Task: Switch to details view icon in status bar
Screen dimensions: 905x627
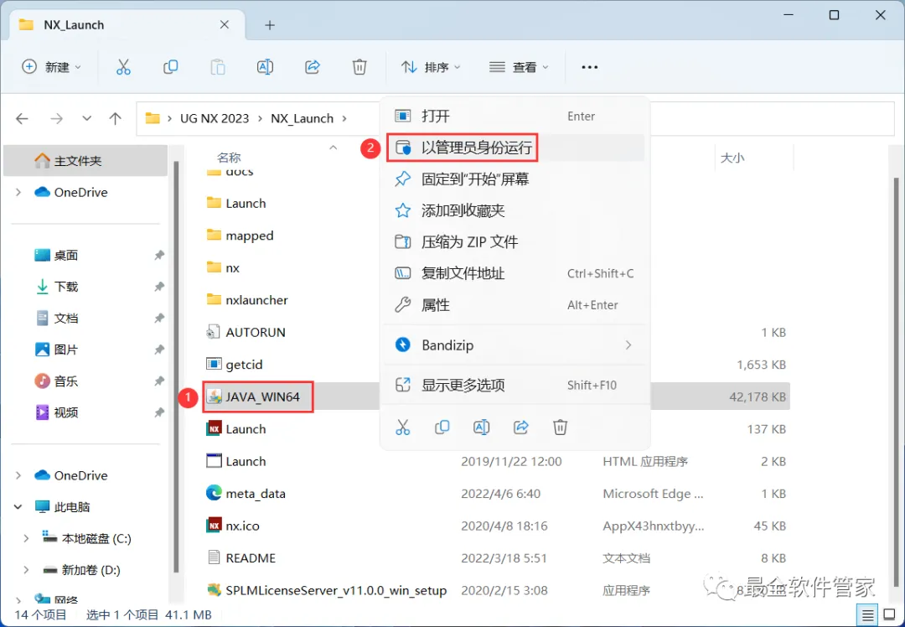Action: [867, 615]
